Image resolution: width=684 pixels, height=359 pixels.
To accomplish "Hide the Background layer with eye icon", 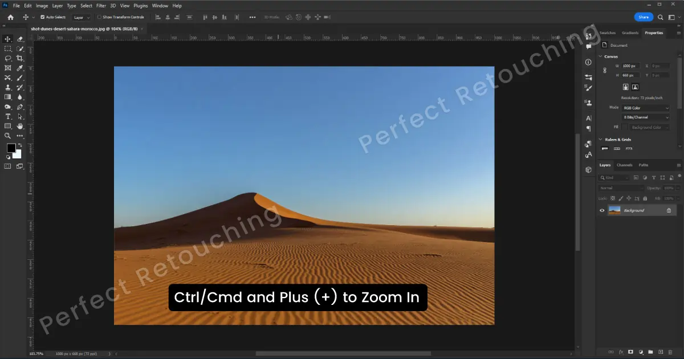I will pyautogui.click(x=601, y=210).
